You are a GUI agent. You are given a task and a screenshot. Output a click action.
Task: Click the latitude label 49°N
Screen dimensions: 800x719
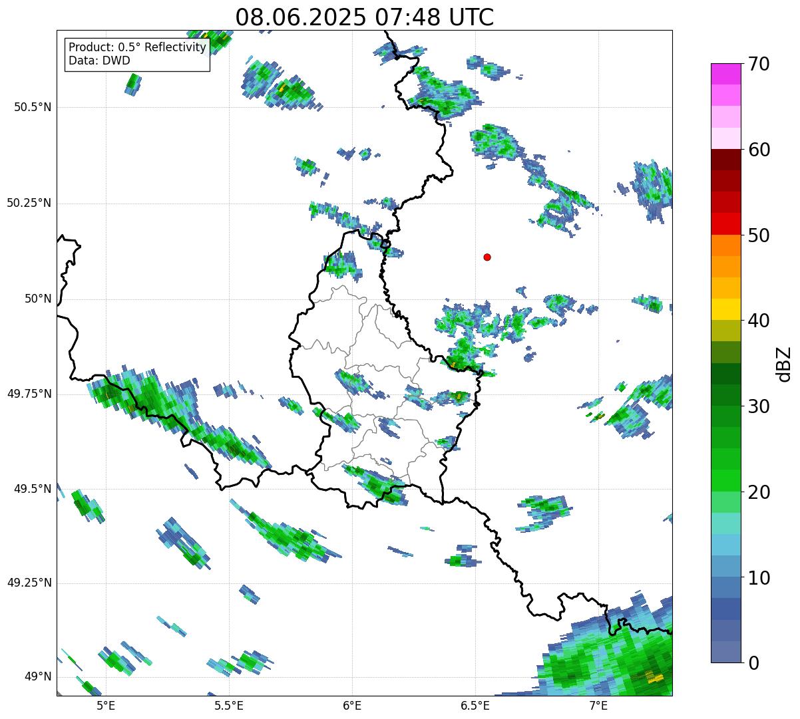click(38, 676)
